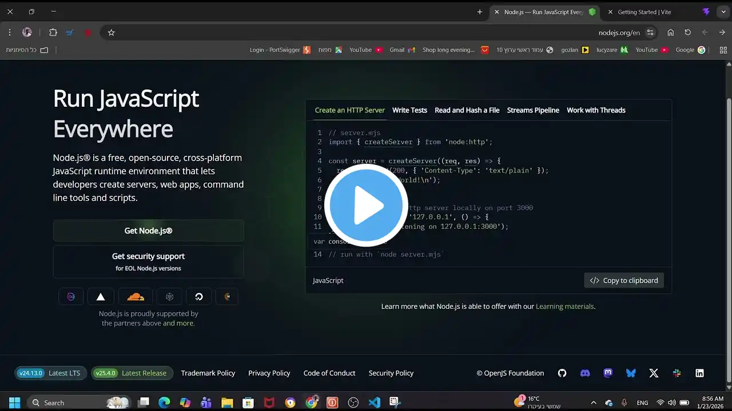Navigate back with the browser back arrow
The height and width of the screenshot is (411, 732).
pyautogui.click(x=722, y=33)
